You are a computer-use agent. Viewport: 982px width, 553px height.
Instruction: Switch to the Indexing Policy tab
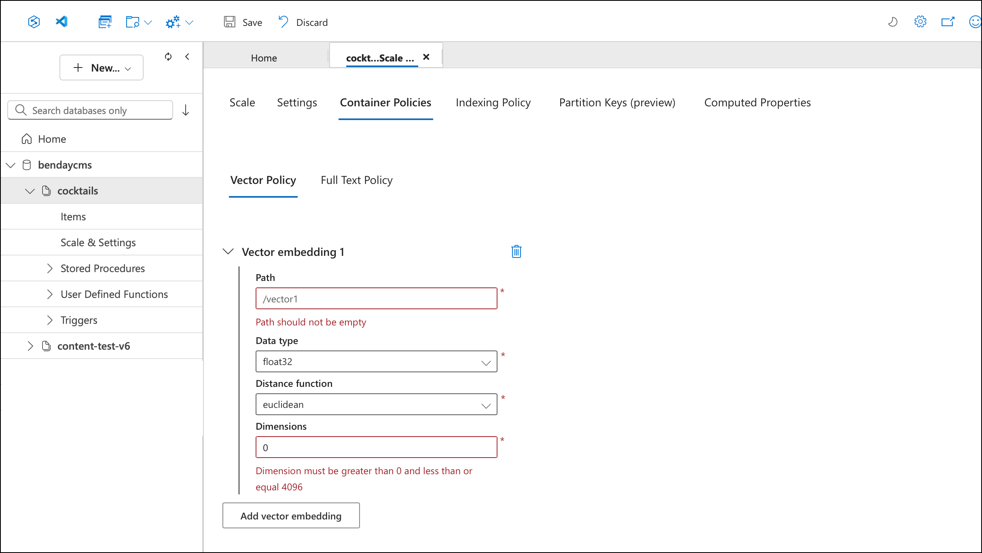493,103
